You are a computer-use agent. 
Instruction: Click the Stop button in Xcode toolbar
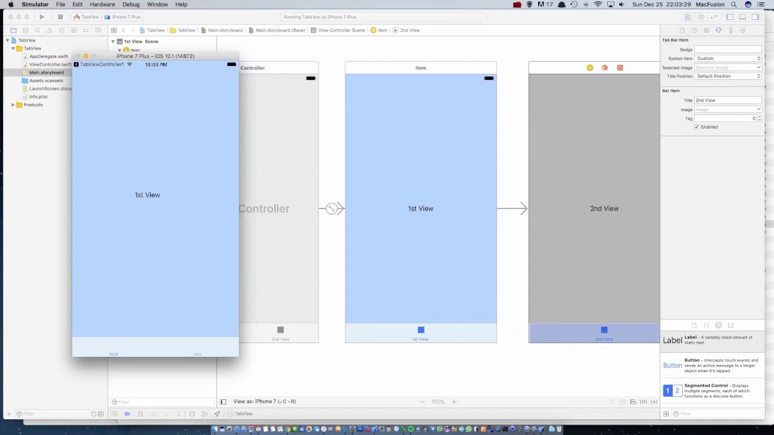(60, 17)
